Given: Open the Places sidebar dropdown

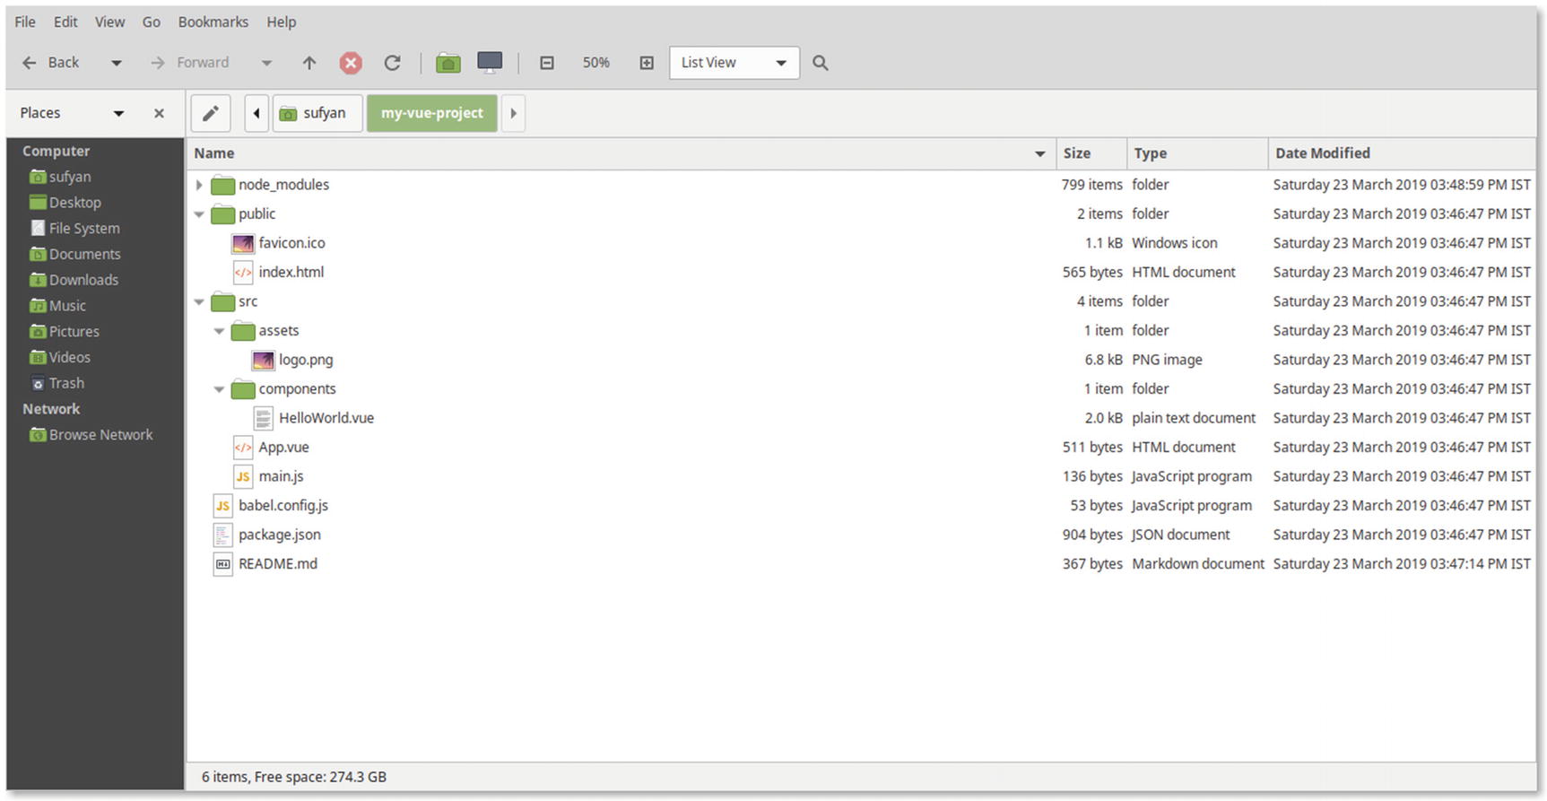Looking at the screenshot, I should 118,113.
